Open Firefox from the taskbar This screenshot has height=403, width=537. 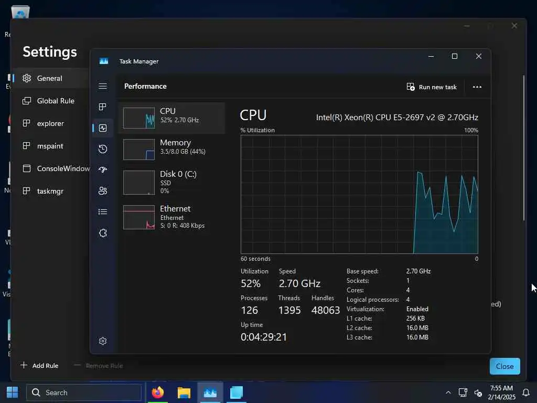[x=158, y=393]
